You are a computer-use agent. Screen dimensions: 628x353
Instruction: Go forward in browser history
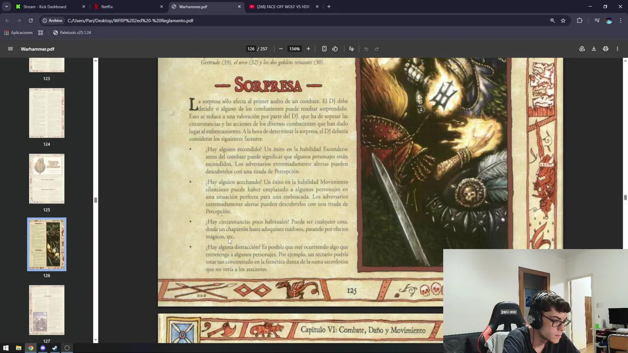coord(19,21)
